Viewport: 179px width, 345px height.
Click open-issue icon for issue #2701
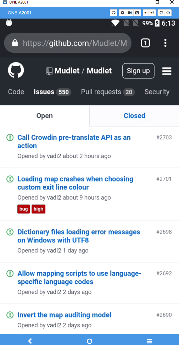pyautogui.click(x=10, y=179)
